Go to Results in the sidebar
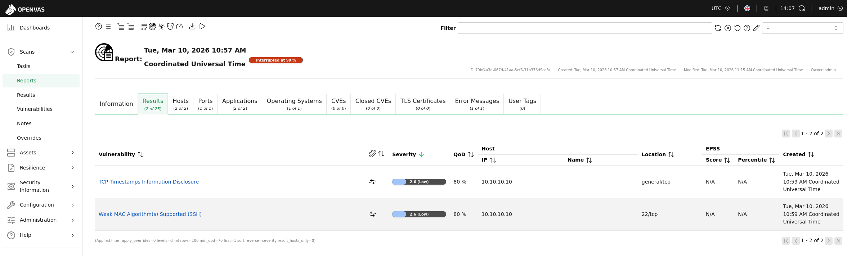The width and height of the screenshot is (847, 262). [26, 95]
